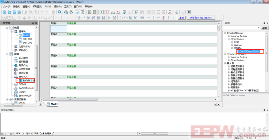Select EnTalk CANopen Master in the toolbox
Image resolution: width=269 pixels, height=140 pixels.
[x=248, y=51]
